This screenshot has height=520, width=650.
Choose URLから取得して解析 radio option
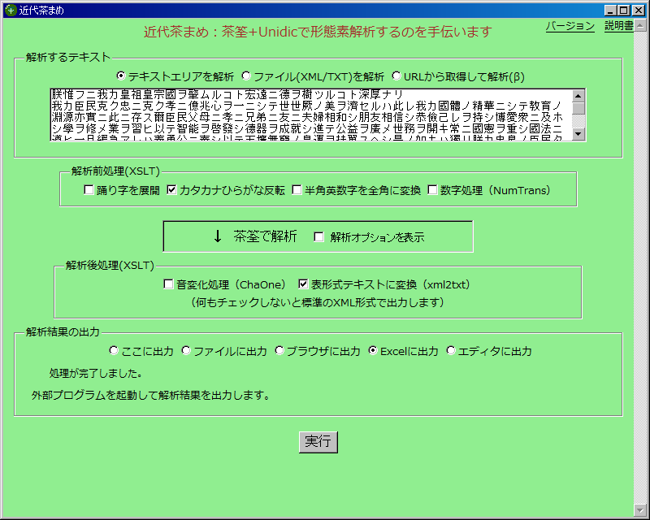coord(396,76)
